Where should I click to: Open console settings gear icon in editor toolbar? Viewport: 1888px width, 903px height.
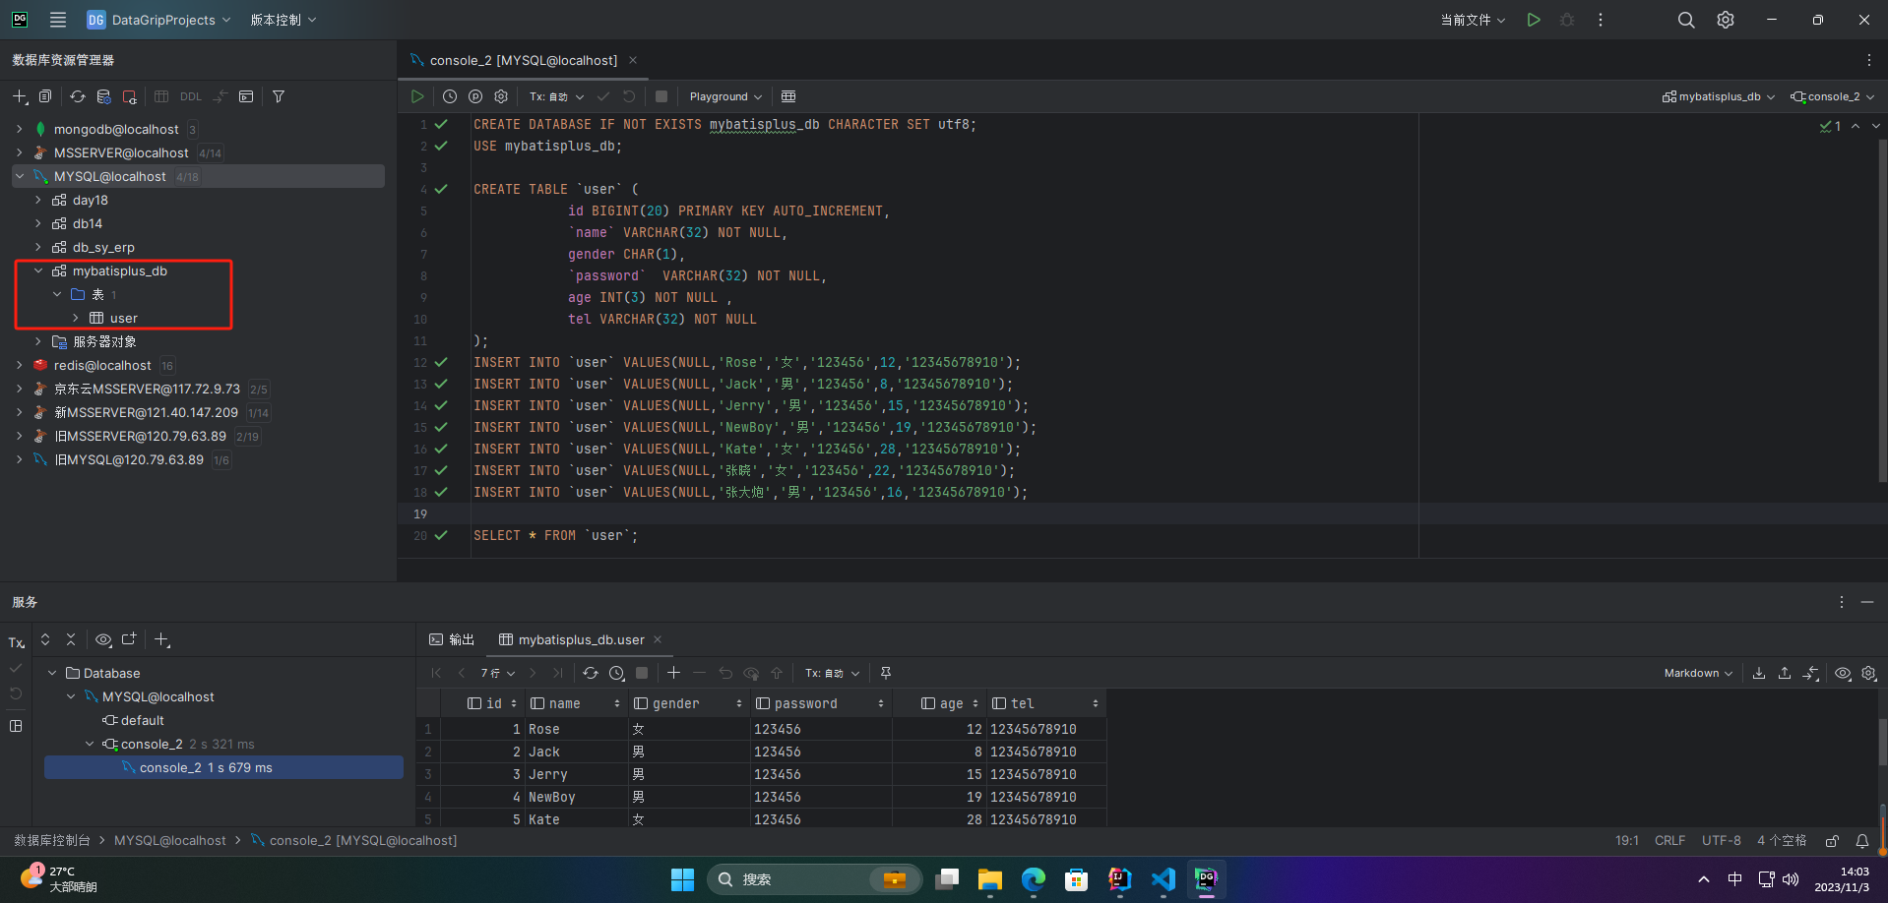click(x=501, y=96)
